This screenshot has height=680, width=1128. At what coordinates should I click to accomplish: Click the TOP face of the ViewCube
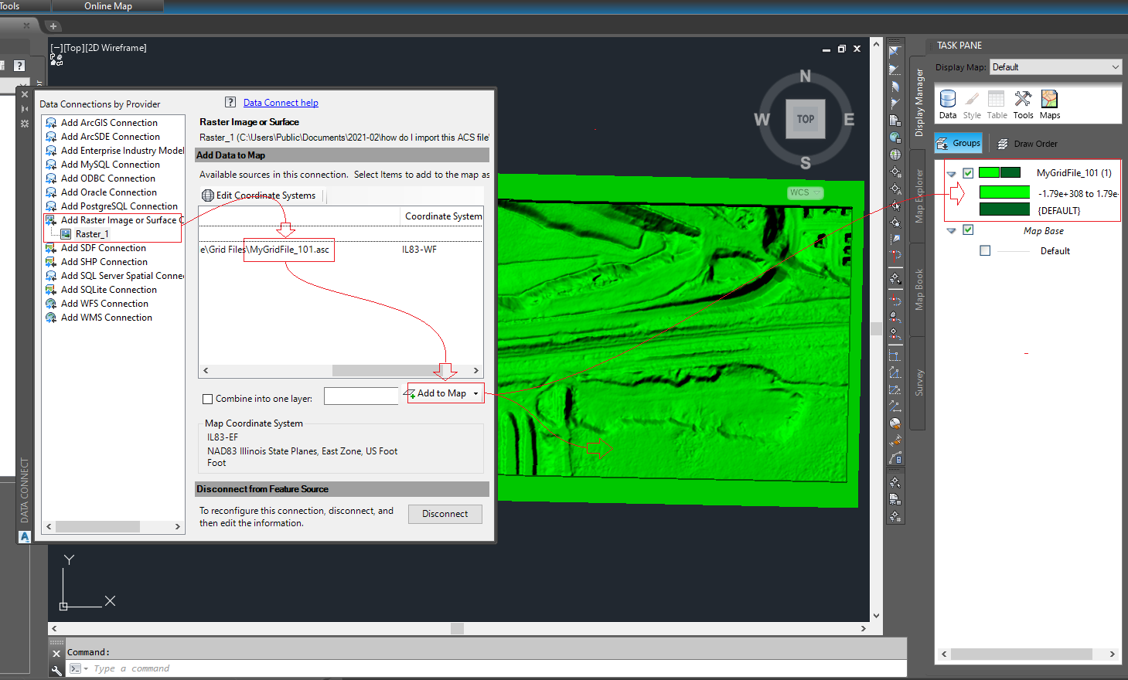pos(805,119)
